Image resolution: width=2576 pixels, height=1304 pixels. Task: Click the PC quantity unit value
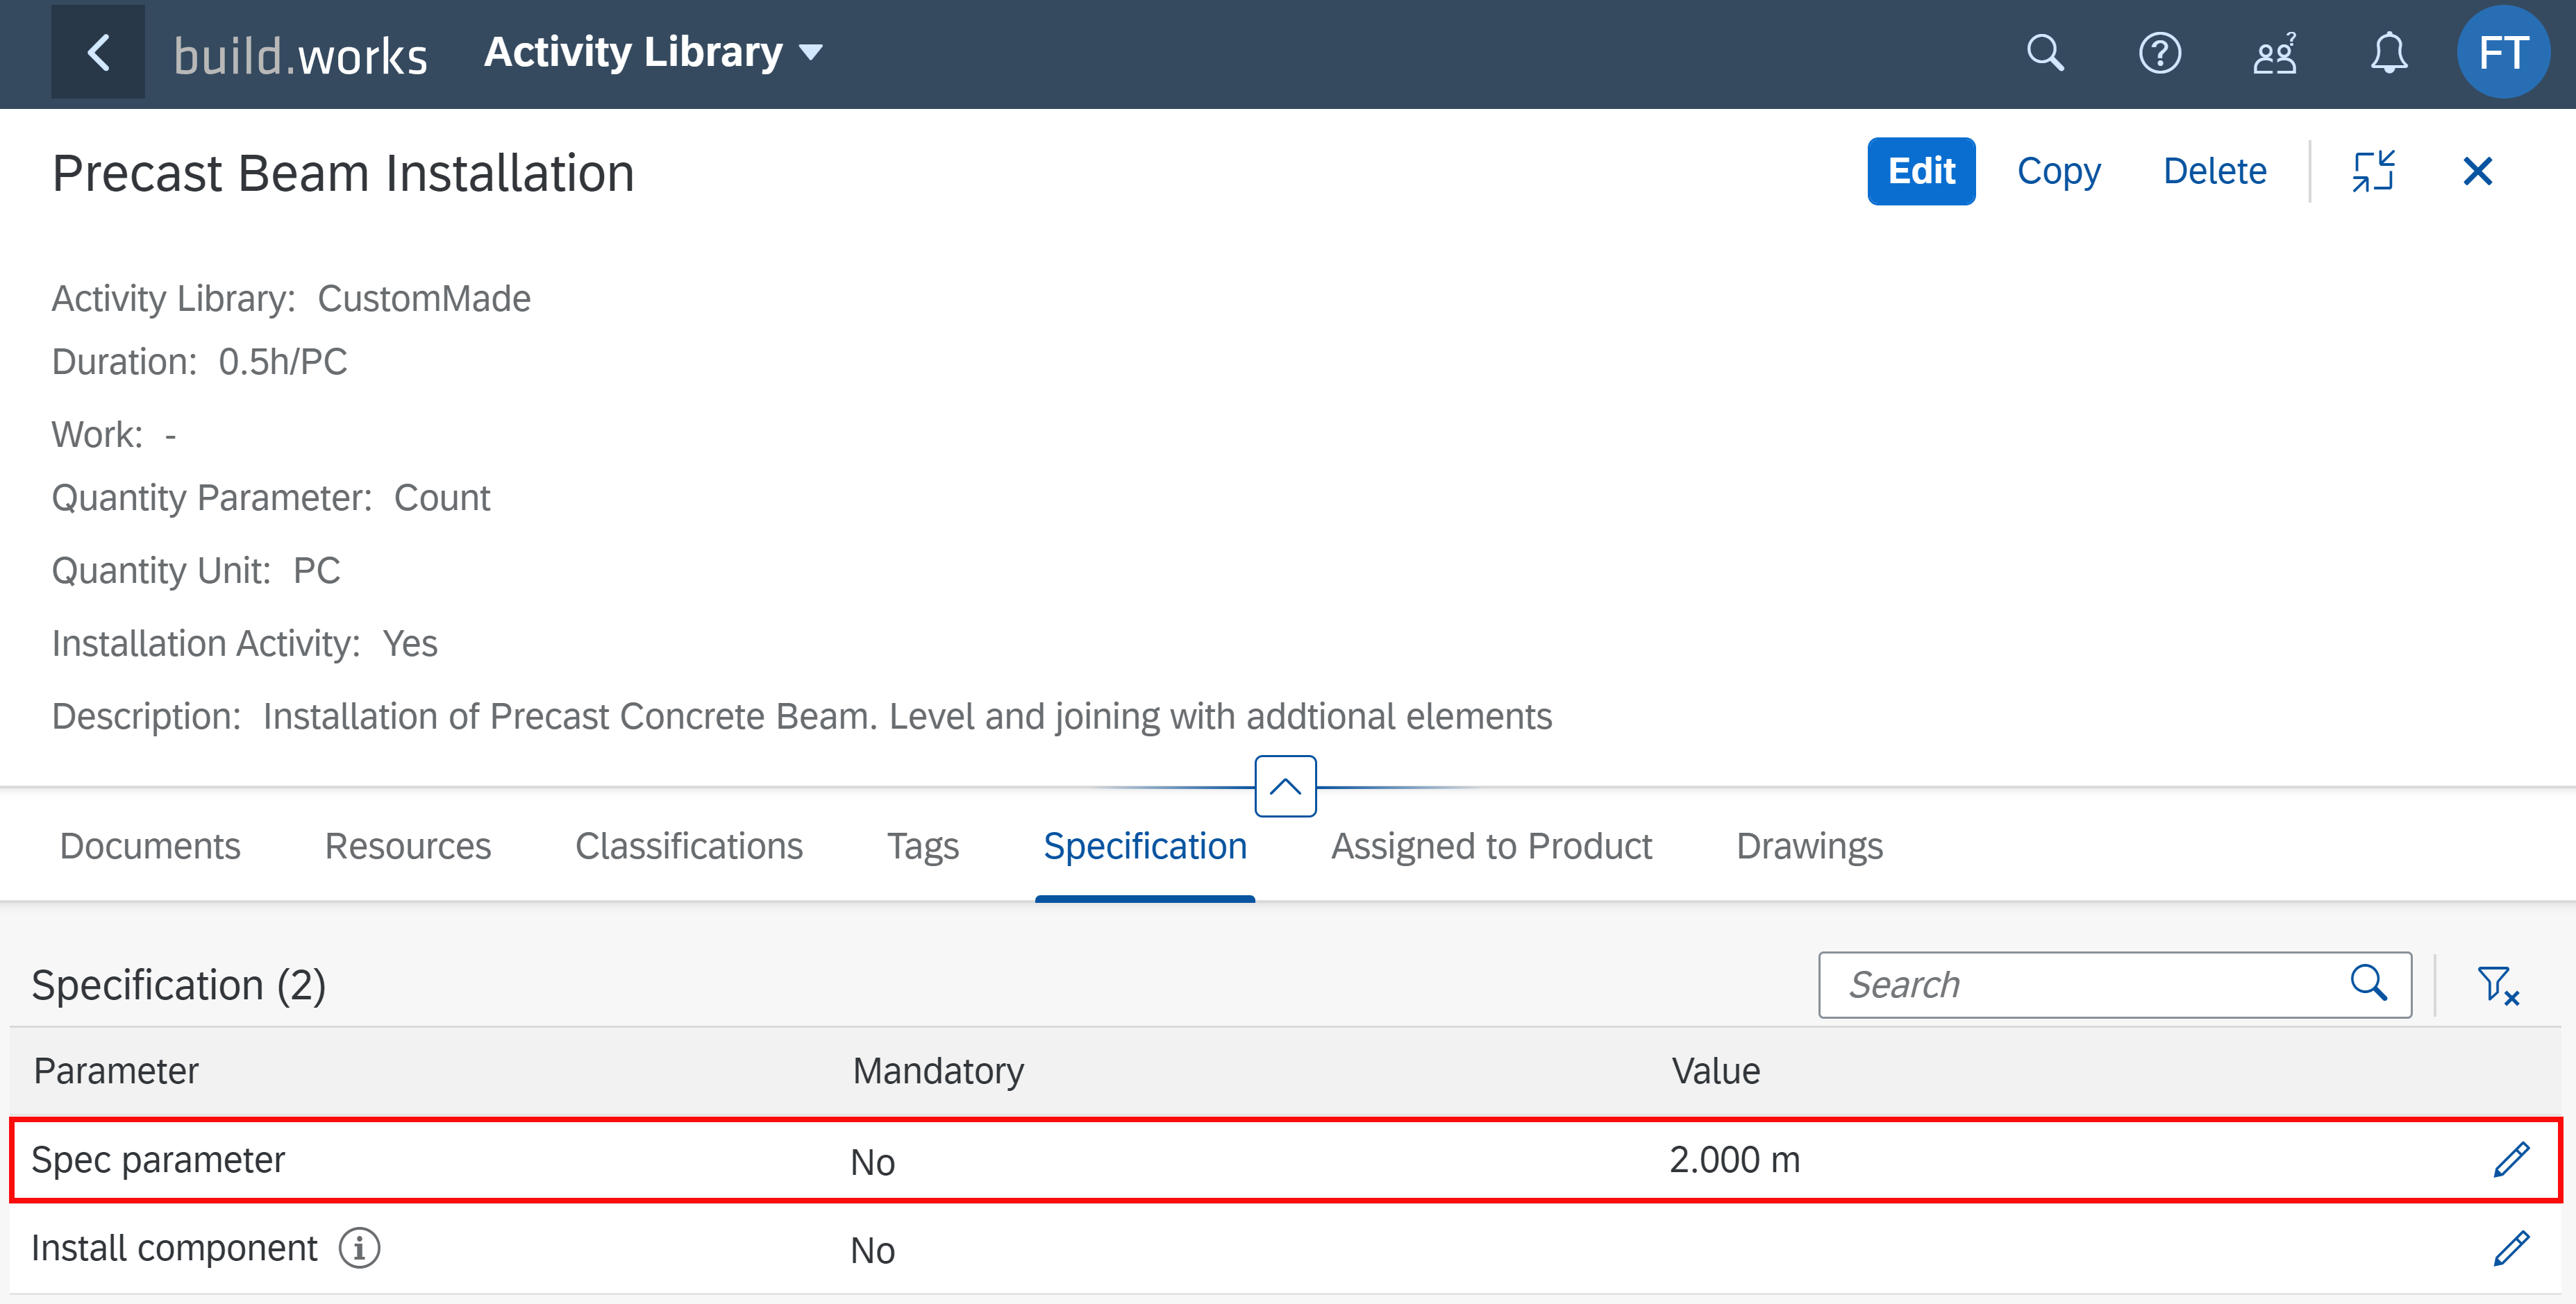316,570
